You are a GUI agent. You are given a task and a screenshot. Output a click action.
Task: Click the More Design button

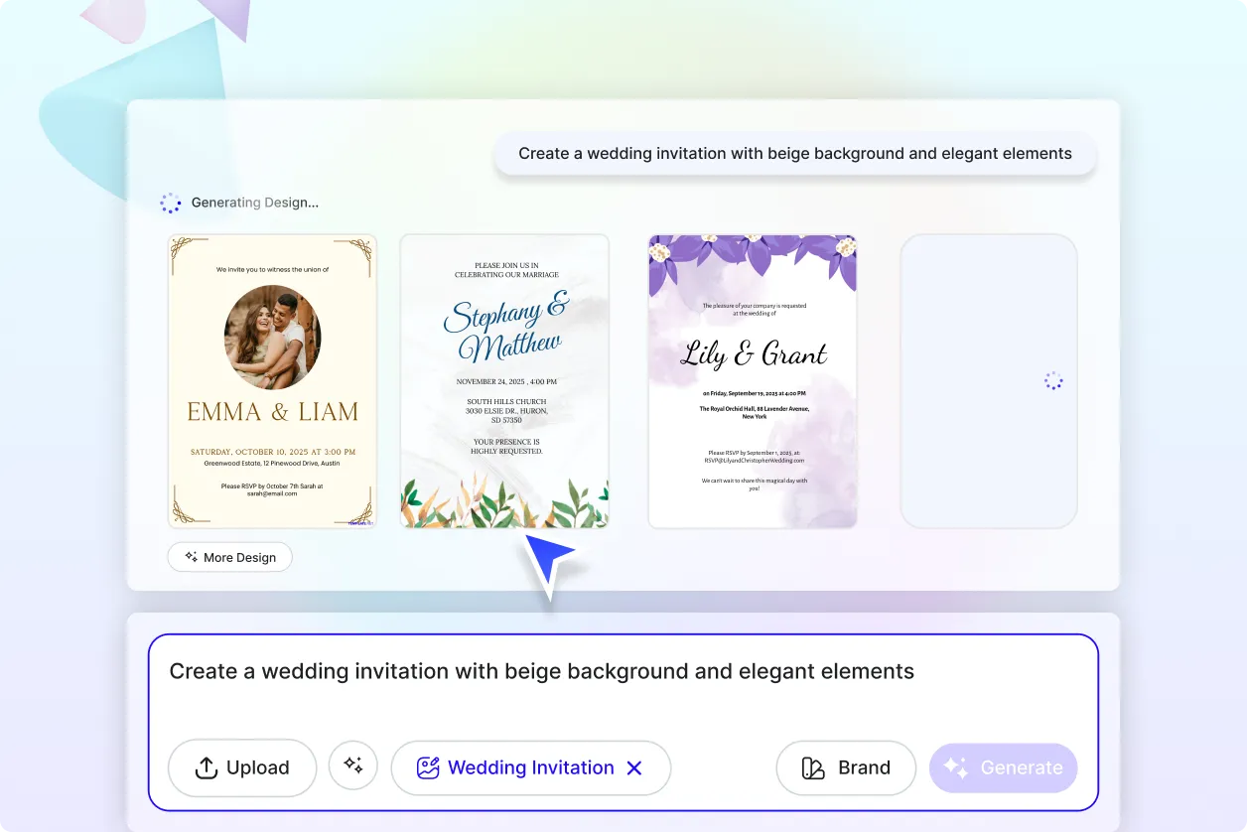click(229, 557)
